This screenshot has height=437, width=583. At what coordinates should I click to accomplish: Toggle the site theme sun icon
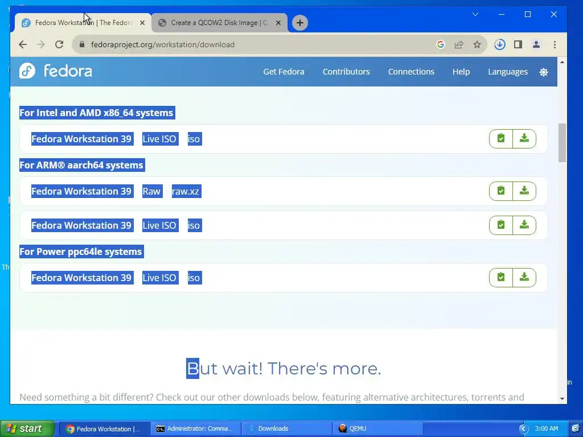point(544,72)
